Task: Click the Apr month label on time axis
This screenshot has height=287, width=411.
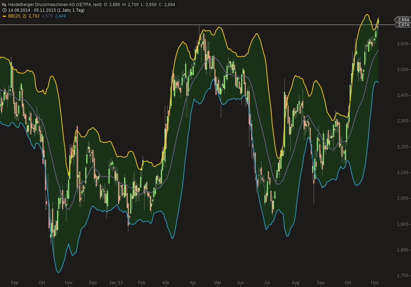Action: pyautogui.click(x=193, y=283)
